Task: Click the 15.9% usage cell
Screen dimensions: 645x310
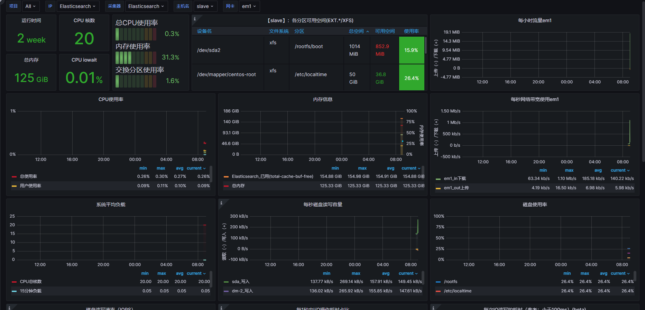Action: (412, 50)
